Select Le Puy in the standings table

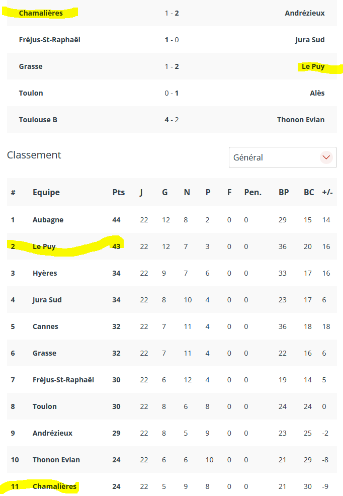click(44, 246)
